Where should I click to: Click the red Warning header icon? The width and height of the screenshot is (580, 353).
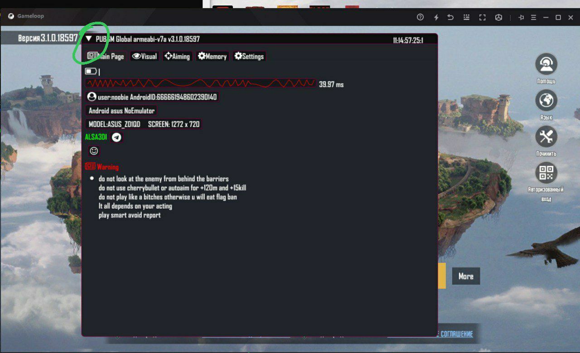click(x=90, y=167)
